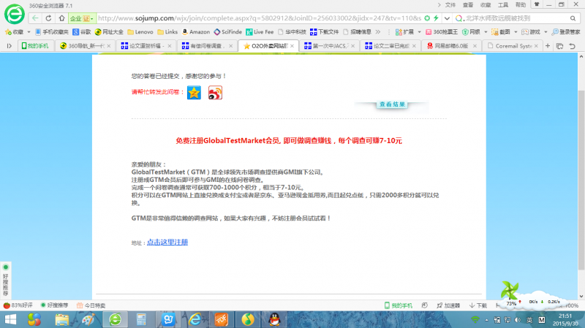Open the 游戏 games tool
585x328 pixels.
pyautogui.click(x=531, y=32)
